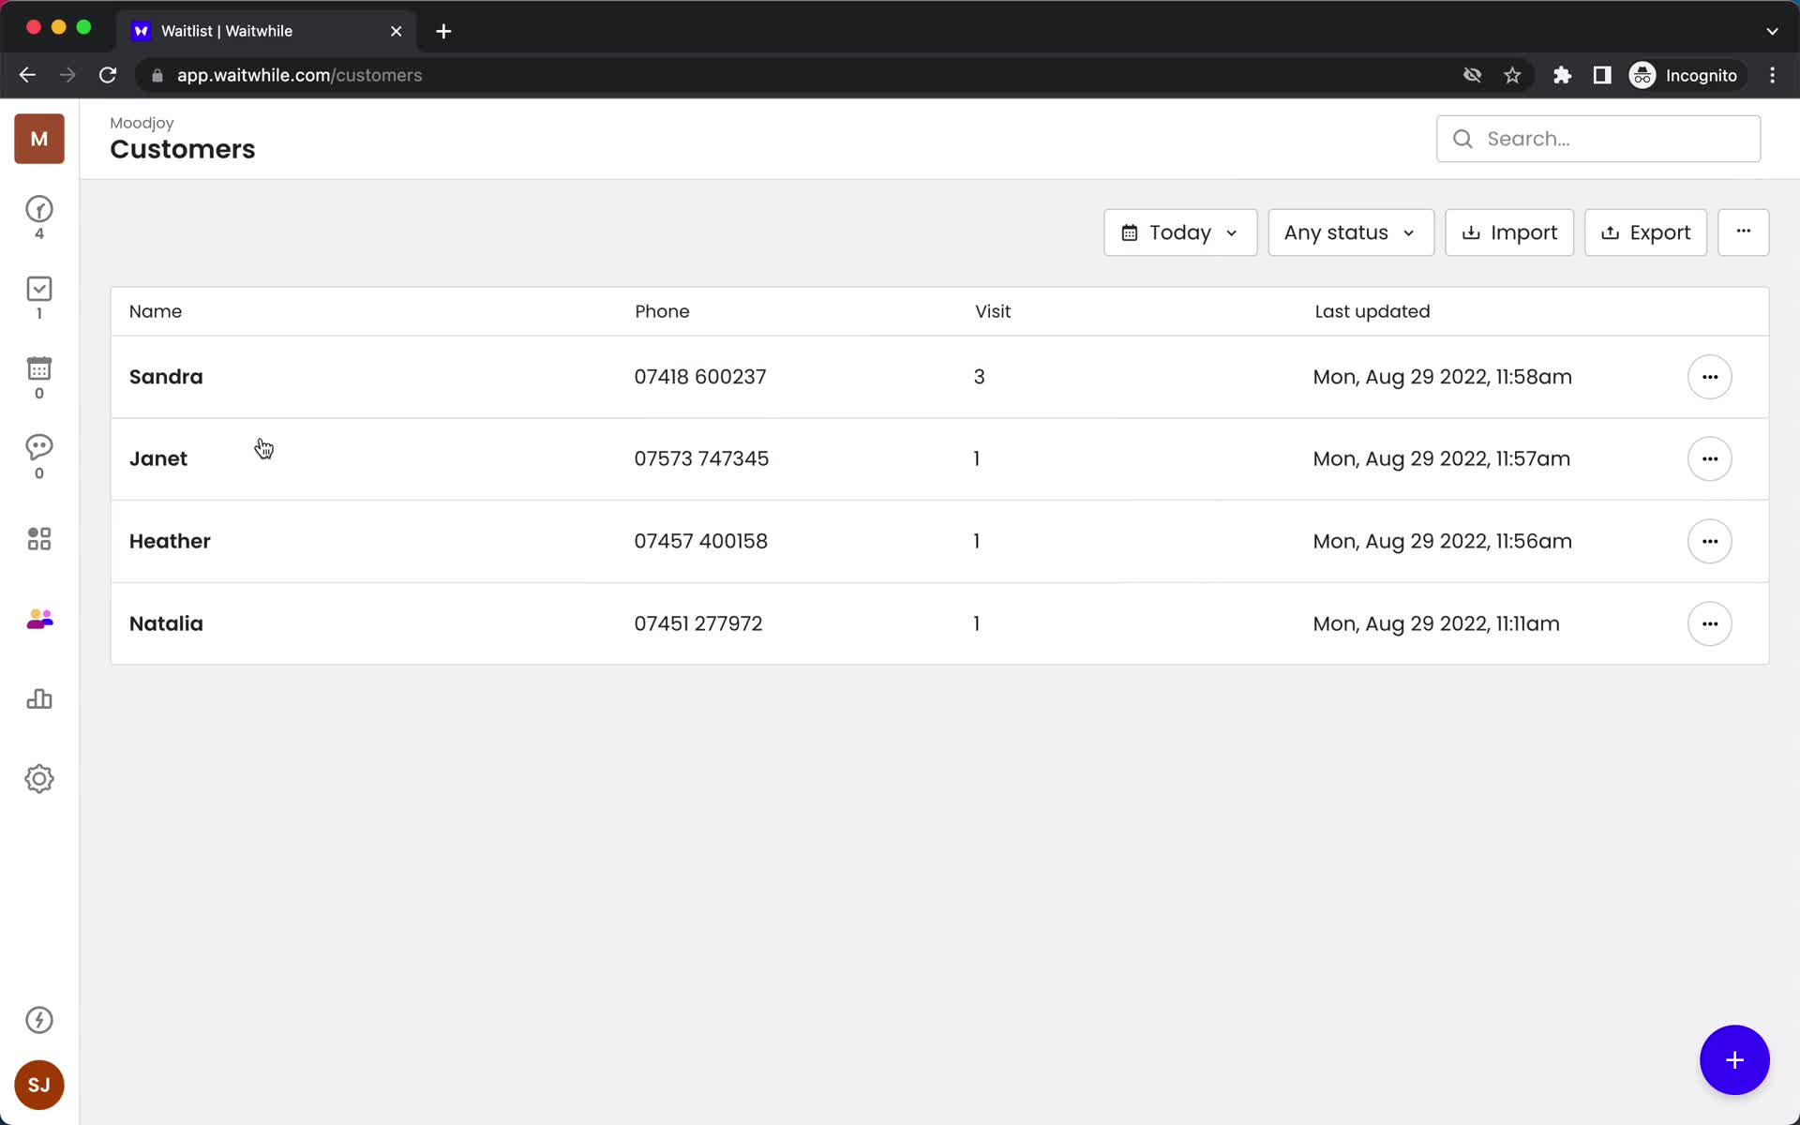1800x1125 pixels.
Task: Open the settings gear icon
Action: 38,777
